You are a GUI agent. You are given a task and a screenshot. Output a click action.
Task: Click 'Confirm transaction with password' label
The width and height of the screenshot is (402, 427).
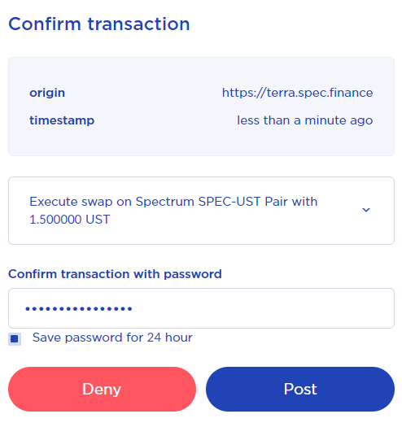tap(115, 274)
